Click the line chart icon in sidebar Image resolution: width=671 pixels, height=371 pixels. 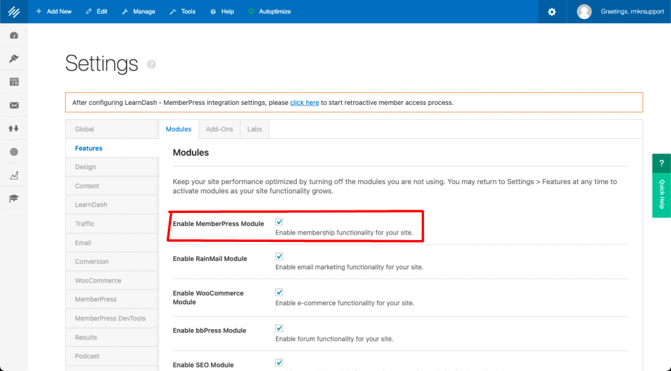click(x=14, y=175)
